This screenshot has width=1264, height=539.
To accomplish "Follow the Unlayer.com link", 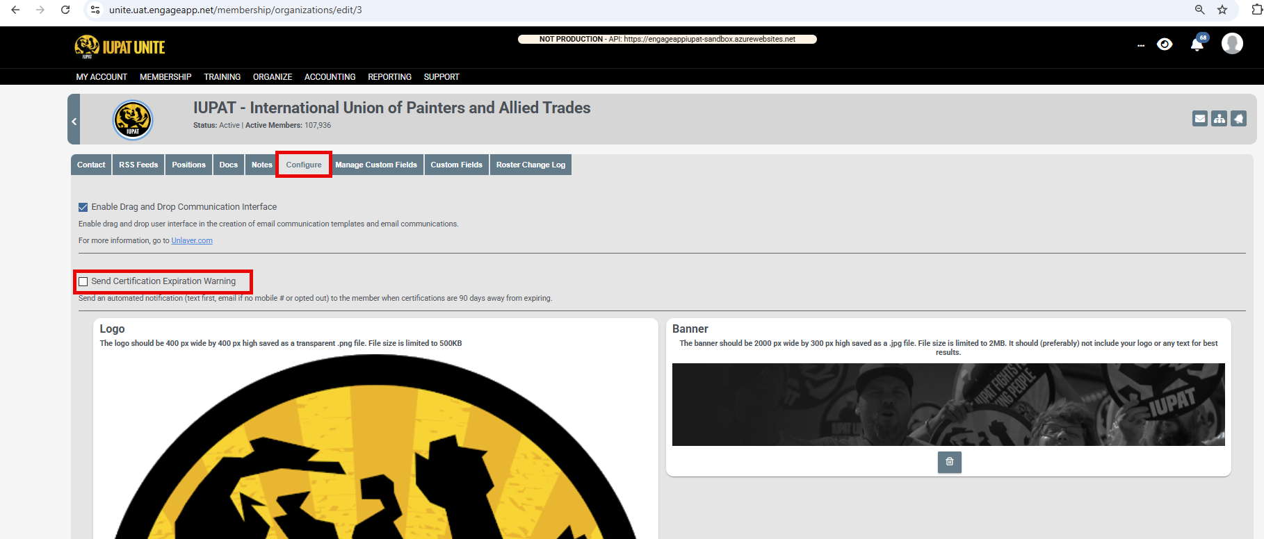I will (192, 240).
